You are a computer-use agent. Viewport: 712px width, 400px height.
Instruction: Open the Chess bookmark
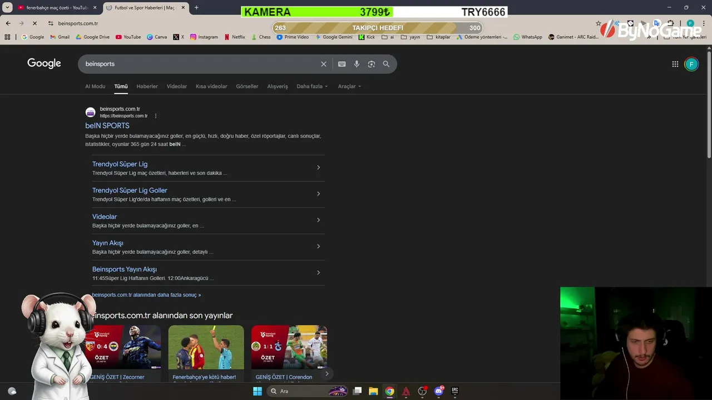click(x=260, y=37)
